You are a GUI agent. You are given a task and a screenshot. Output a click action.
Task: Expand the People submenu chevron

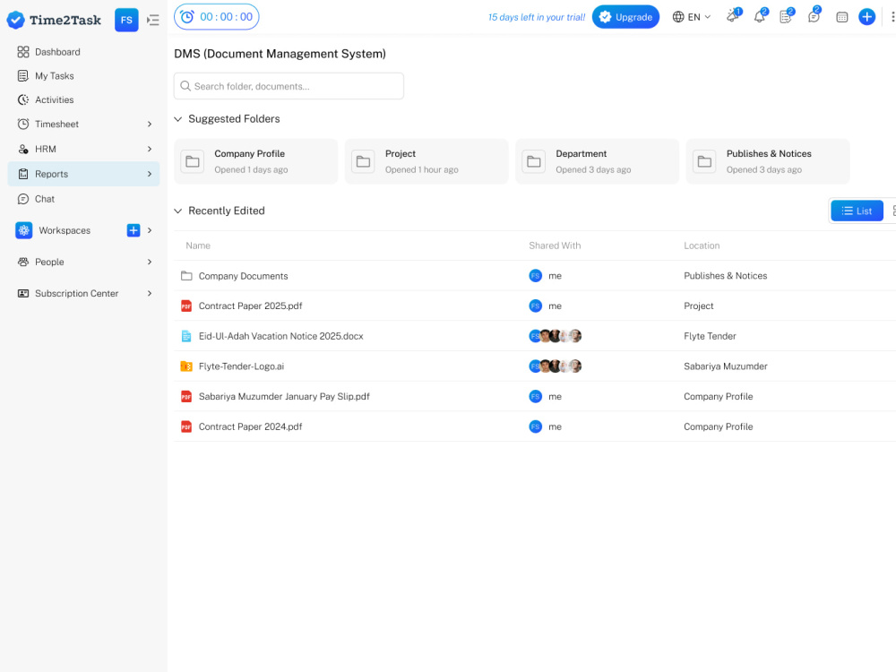150,262
